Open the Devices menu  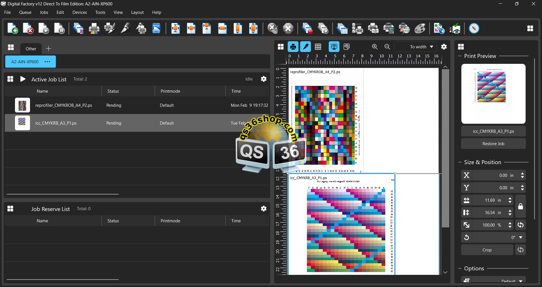point(79,13)
